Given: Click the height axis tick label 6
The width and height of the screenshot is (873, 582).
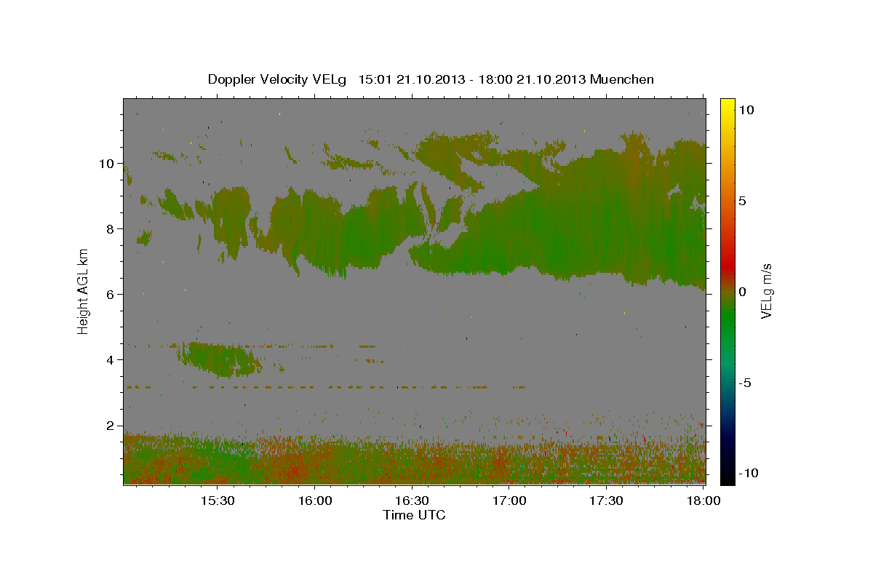Looking at the screenshot, I should 109,295.
